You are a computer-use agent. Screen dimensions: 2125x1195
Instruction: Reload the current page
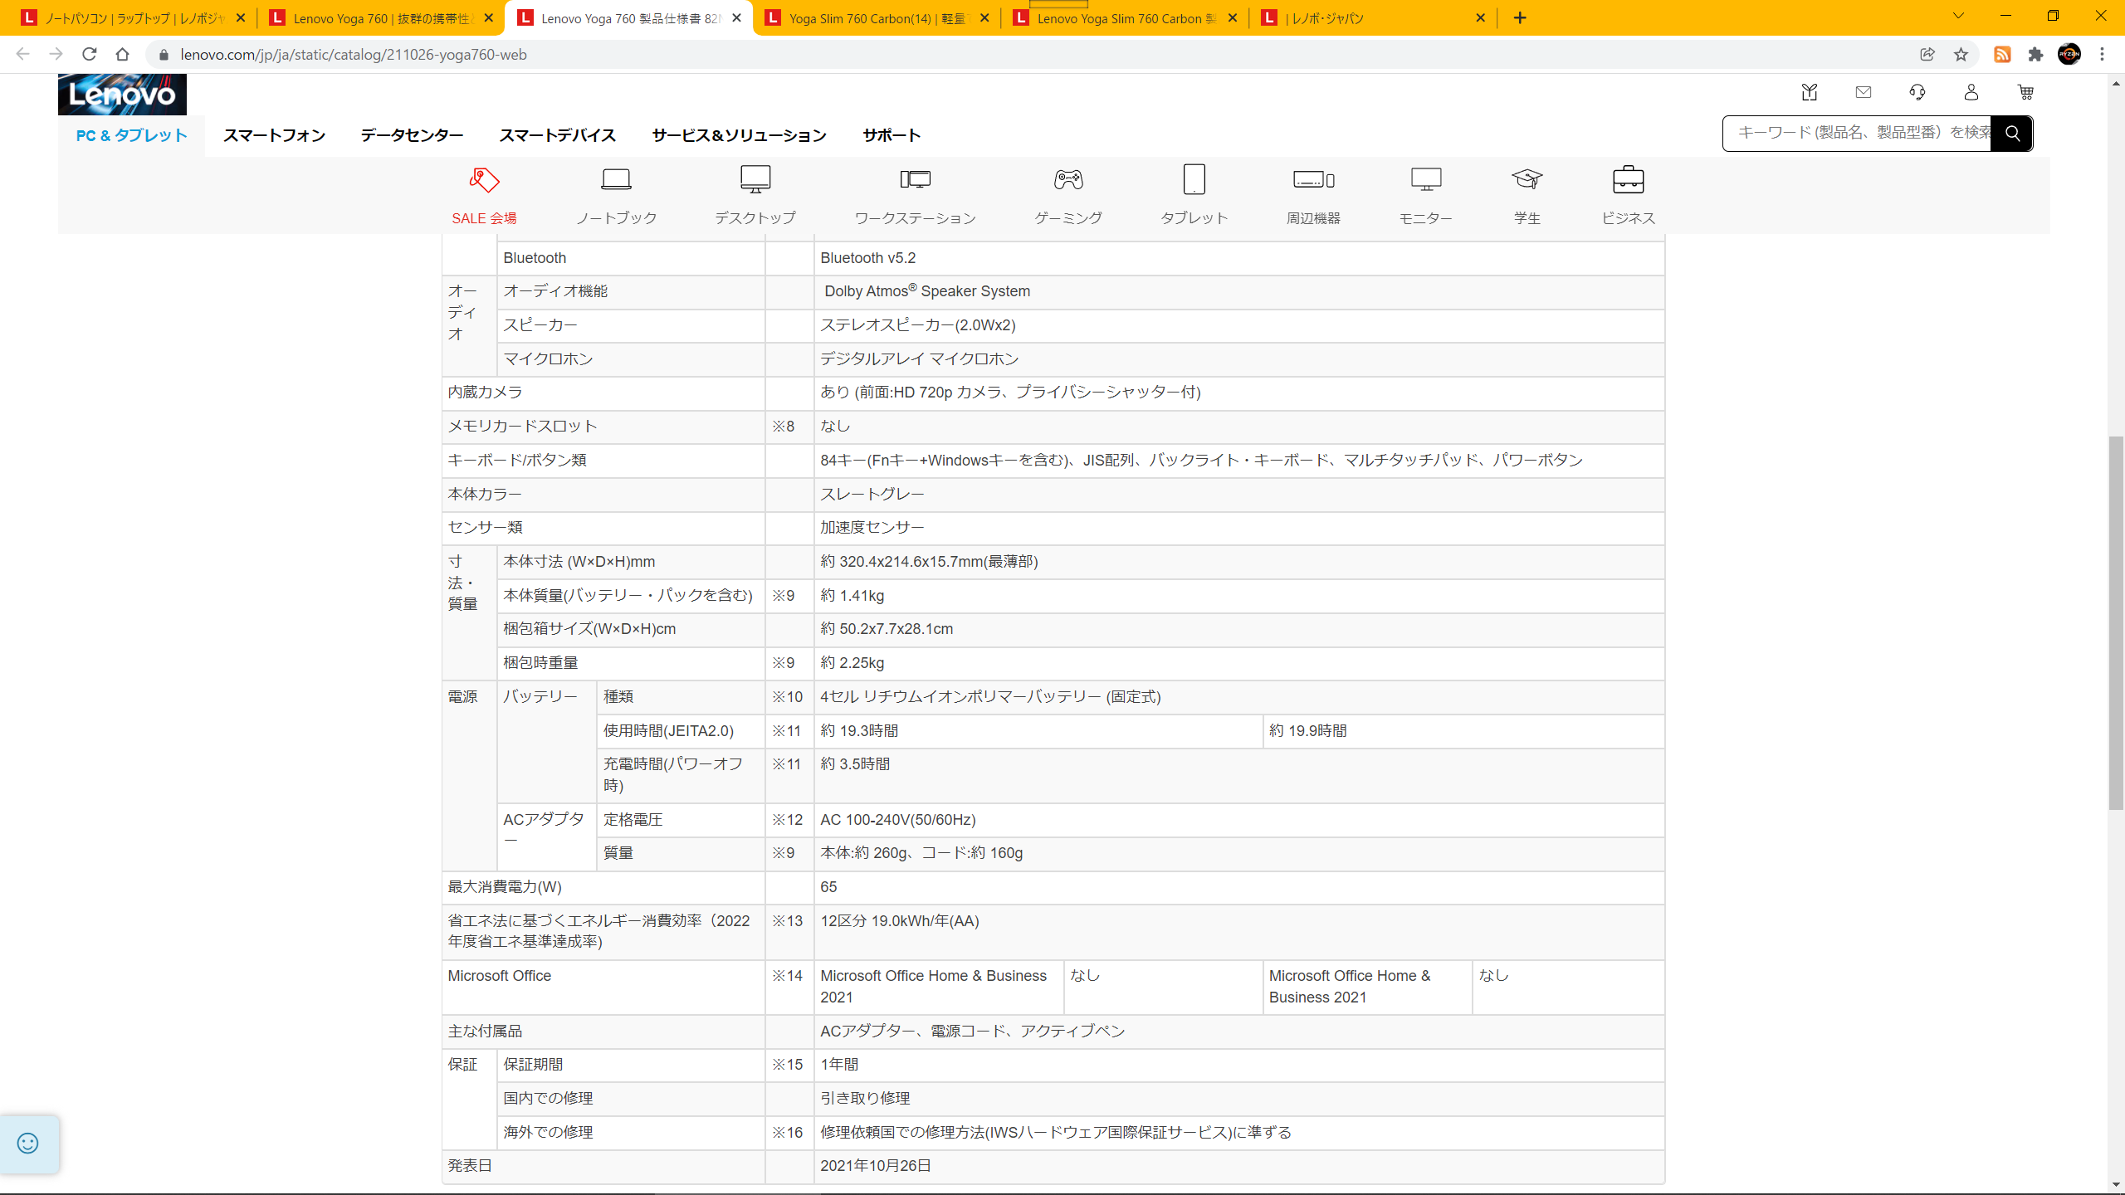click(x=90, y=55)
